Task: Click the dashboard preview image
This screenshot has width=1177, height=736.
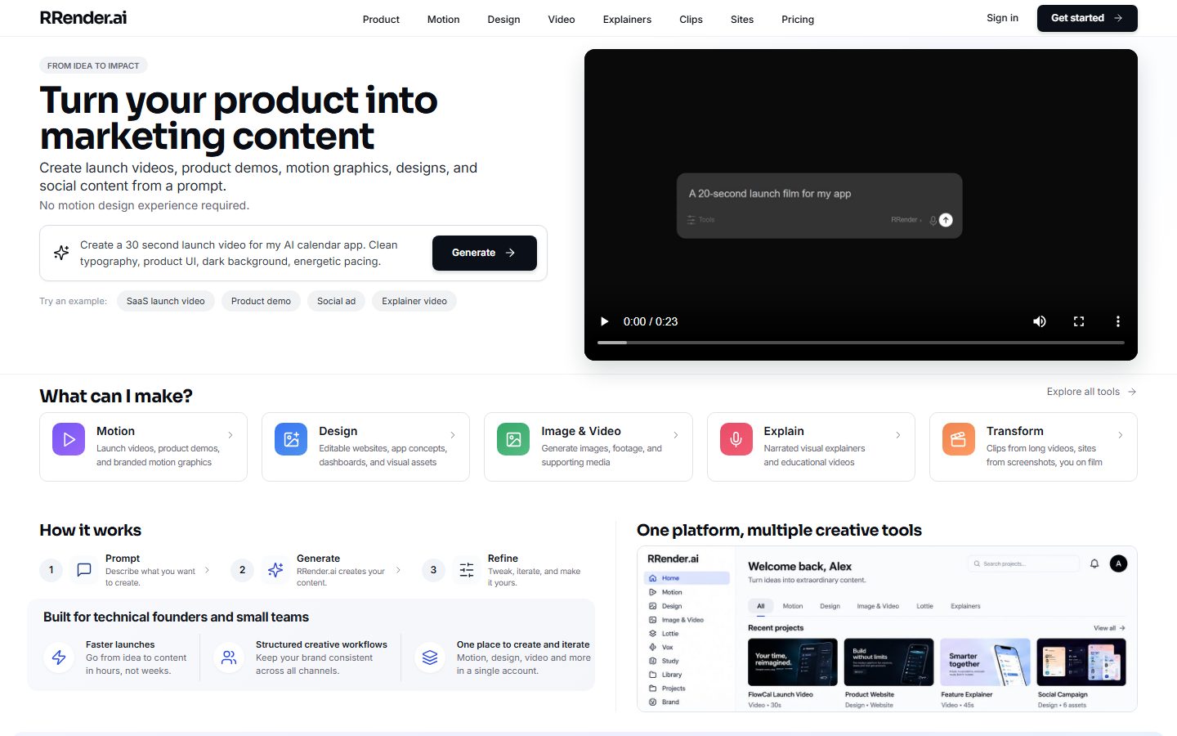Action: coord(887,629)
